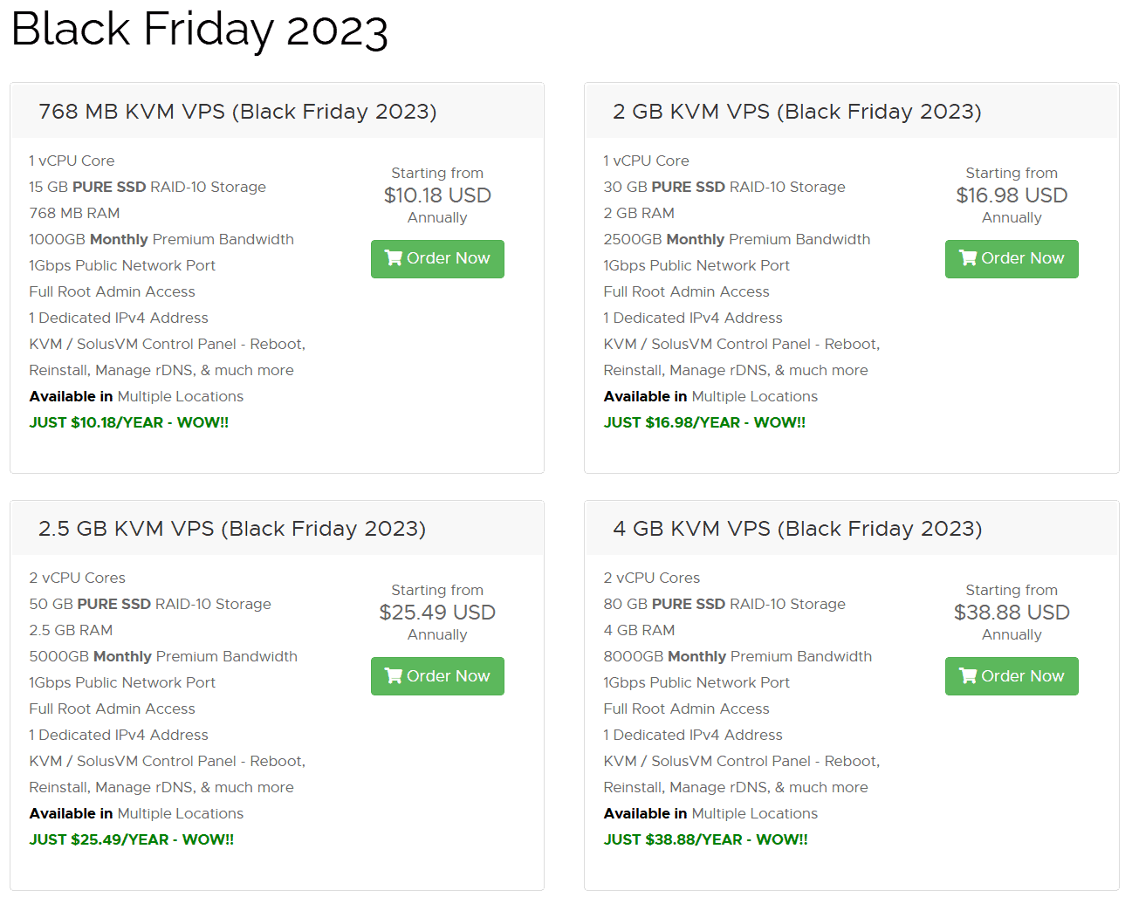The height and width of the screenshot is (897, 1132).
Task: Click cart icon for 4 GB plan
Action: pyautogui.click(x=968, y=676)
